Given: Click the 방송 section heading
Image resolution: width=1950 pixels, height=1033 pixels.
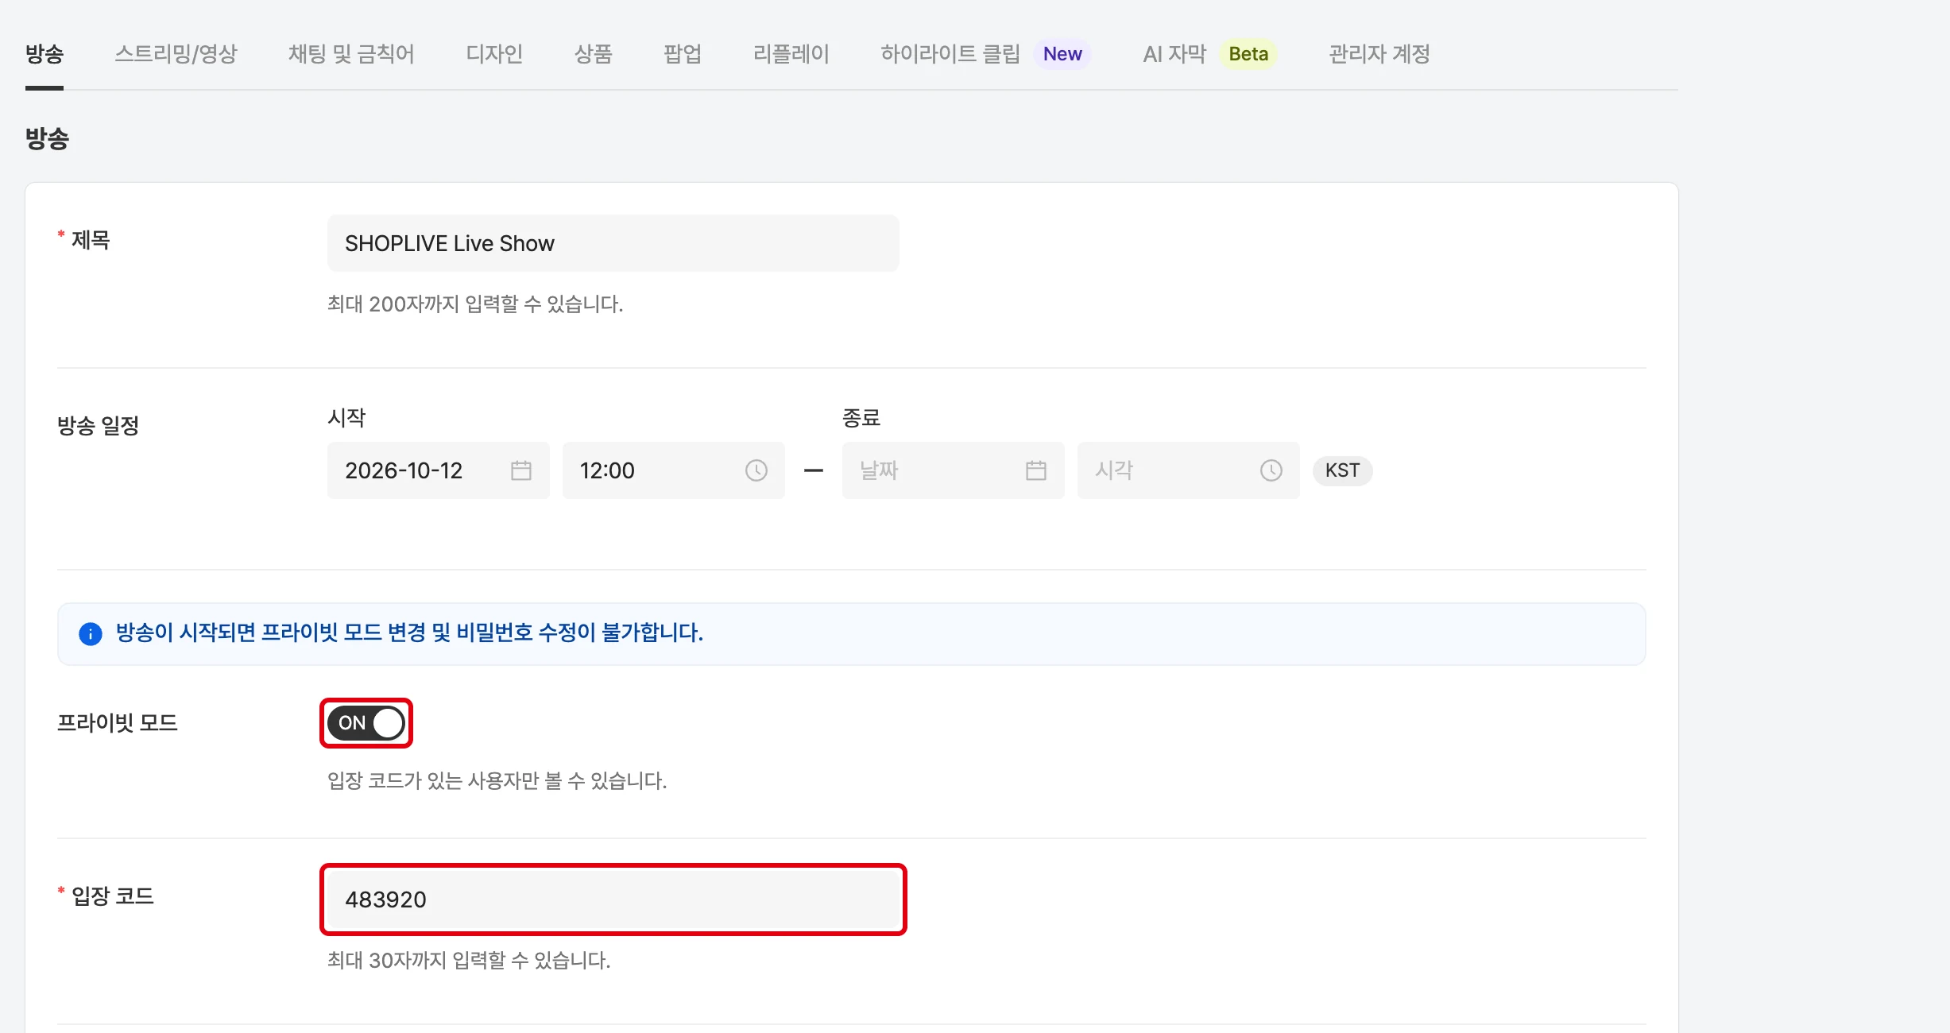Looking at the screenshot, I should [48, 139].
